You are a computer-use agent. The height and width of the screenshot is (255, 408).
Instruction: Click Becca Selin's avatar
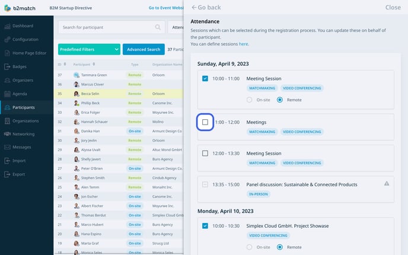(76, 94)
